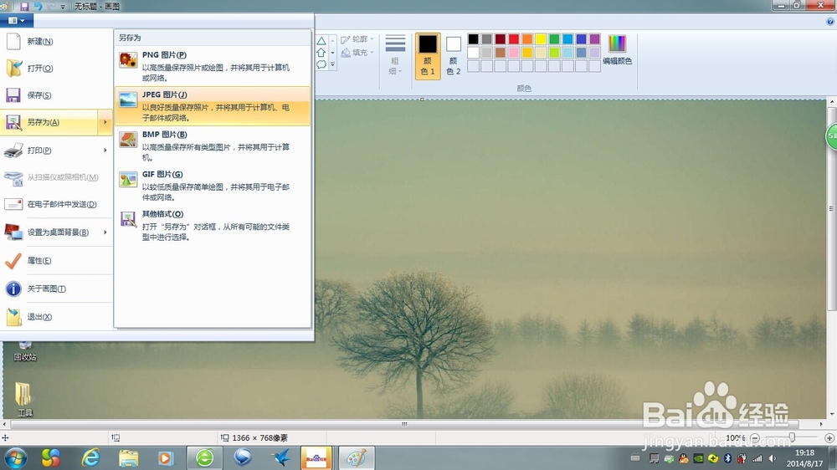Choose JPEG picture (JPEG 图片) format
The image size is (837, 470).
(x=213, y=106)
